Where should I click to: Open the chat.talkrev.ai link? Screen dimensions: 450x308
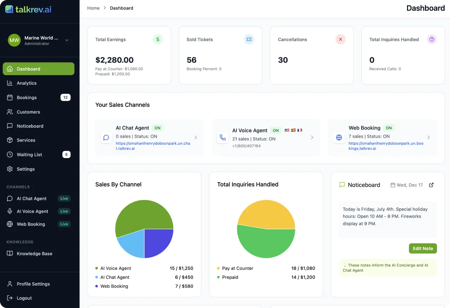coord(153,146)
